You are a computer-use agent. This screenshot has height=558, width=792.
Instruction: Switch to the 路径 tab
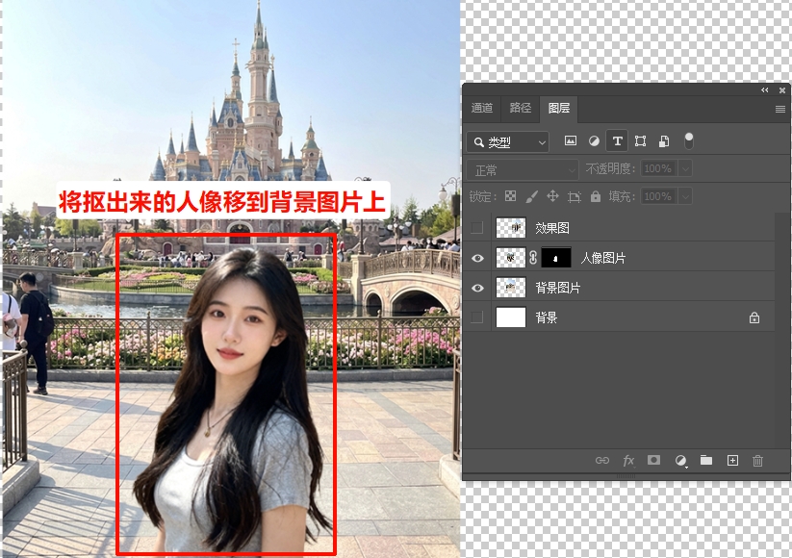pos(520,109)
